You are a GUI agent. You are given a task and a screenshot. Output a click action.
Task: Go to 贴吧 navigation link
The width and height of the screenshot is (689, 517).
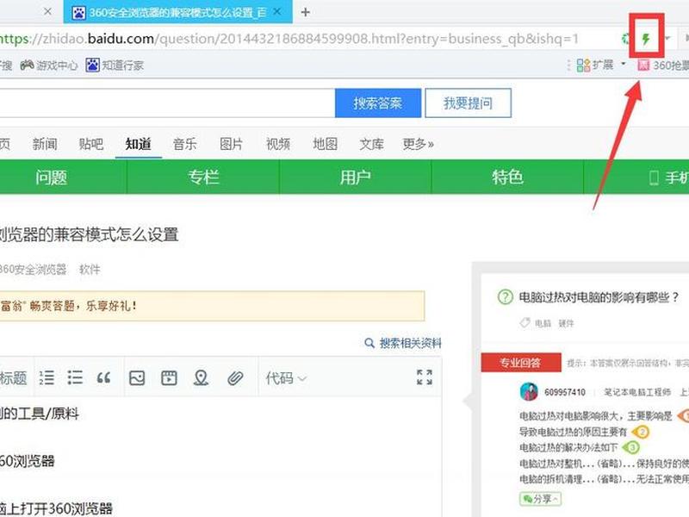point(91,144)
